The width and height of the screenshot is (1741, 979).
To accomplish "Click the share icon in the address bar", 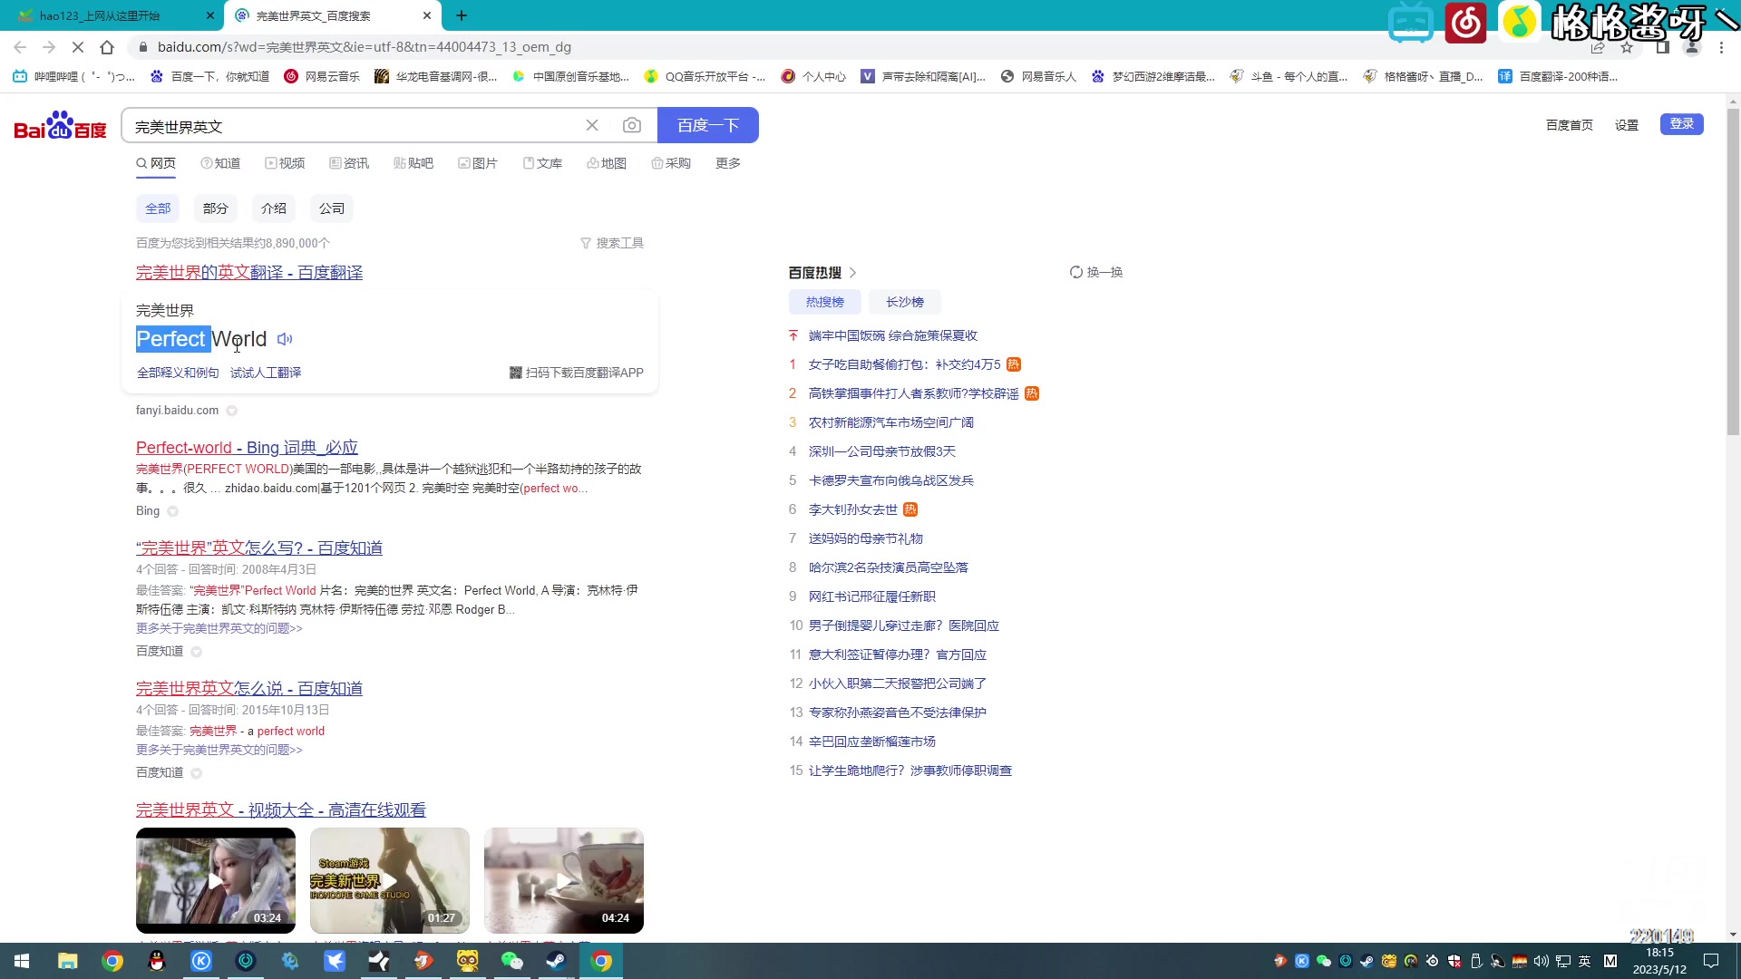I will pos(1598,47).
